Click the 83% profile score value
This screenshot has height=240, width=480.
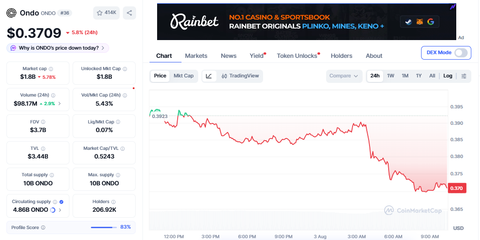tap(126, 227)
